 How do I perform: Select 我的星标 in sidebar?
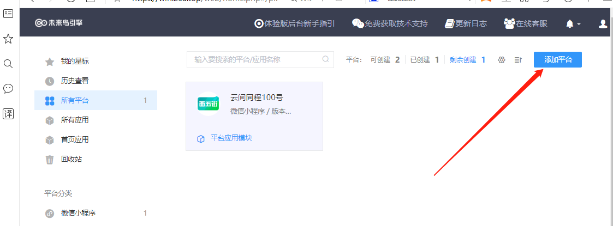[96, 62]
